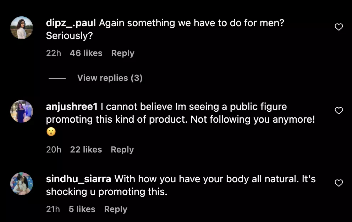Like anjushree1's comment with the heart
The height and width of the screenshot is (222, 352).
tap(339, 111)
